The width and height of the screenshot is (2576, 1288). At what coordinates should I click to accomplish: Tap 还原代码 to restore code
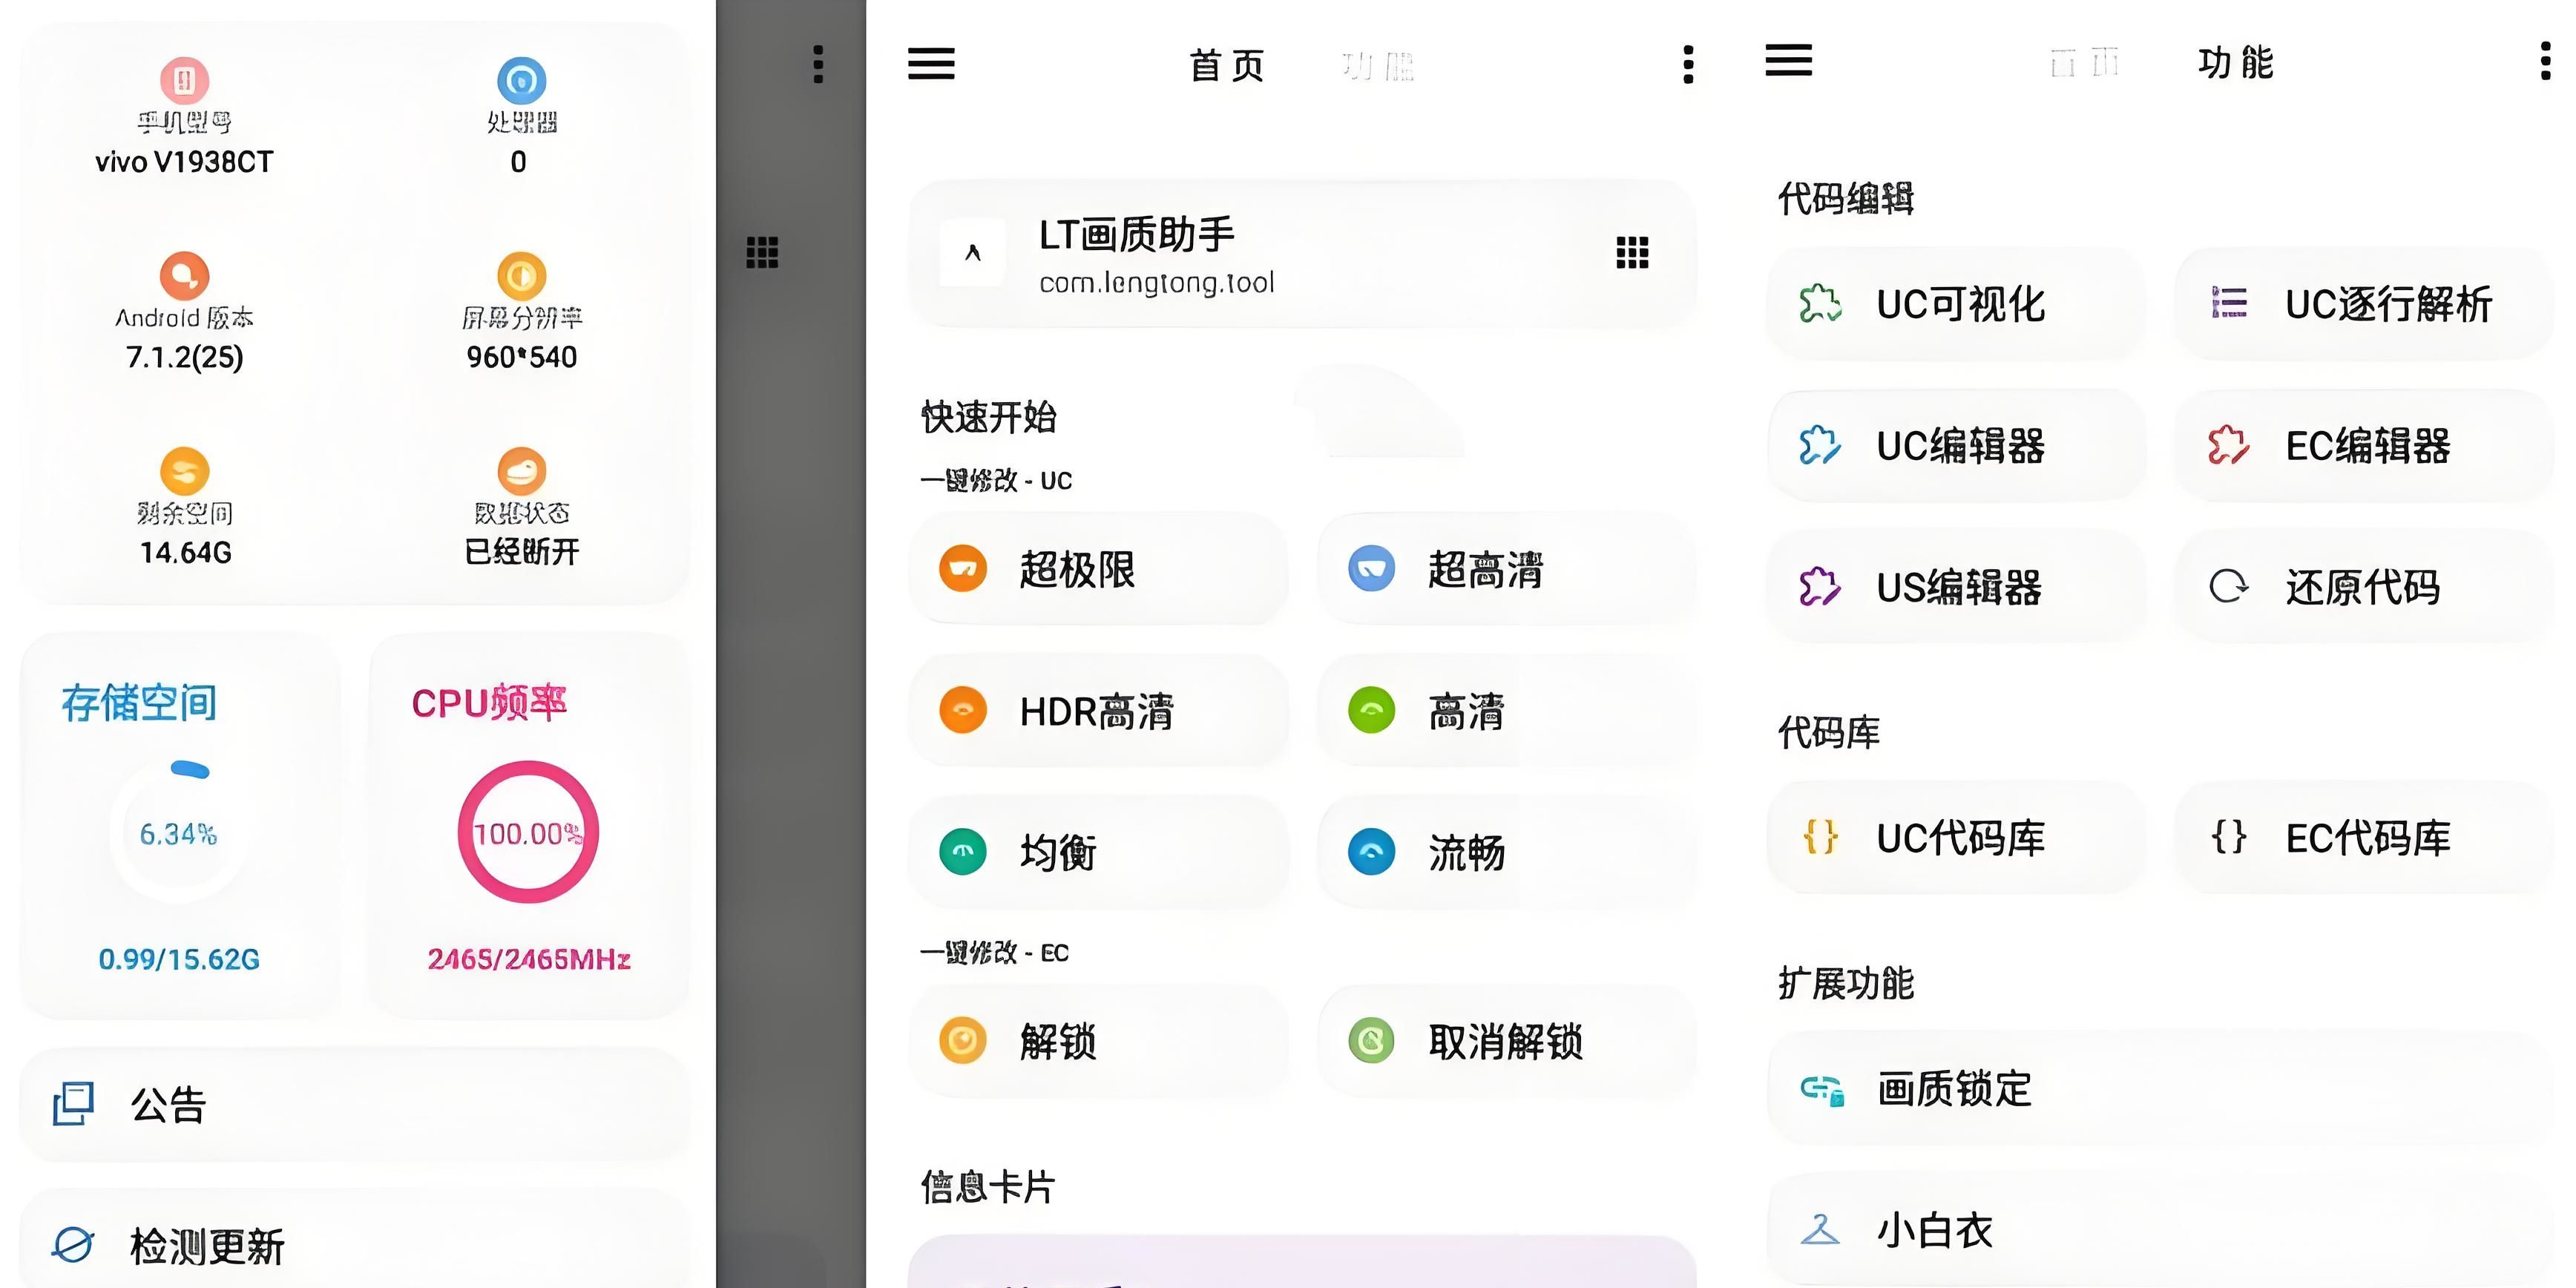pyautogui.click(x=2365, y=586)
